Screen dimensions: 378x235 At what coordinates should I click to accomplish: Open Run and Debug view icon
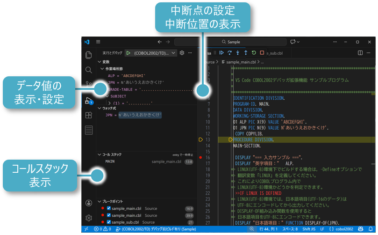[89, 101]
